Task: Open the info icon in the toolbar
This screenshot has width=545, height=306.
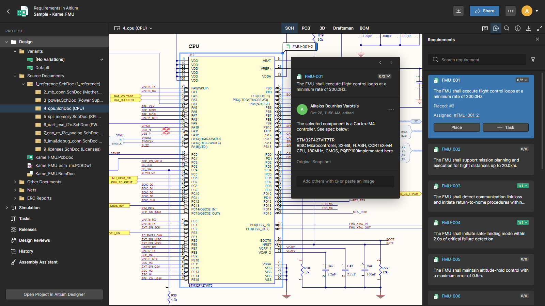Action: tap(518, 28)
